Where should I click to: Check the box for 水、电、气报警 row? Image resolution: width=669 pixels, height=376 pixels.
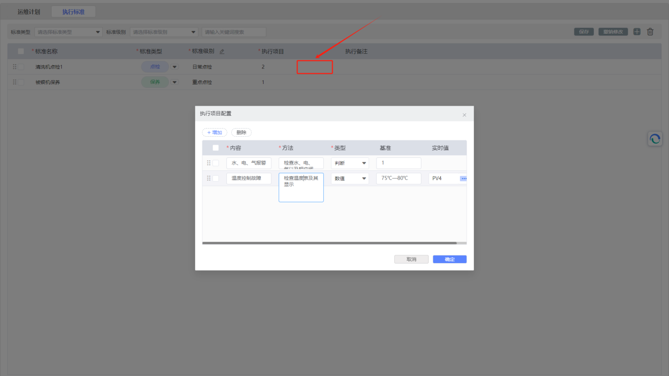pos(216,163)
